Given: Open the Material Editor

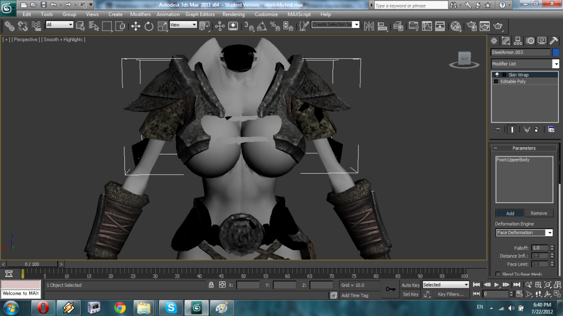Looking at the screenshot, I should (456, 26).
